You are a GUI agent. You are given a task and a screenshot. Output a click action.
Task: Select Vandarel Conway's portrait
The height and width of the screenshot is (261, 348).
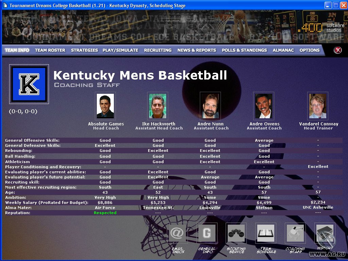point(318,106)
